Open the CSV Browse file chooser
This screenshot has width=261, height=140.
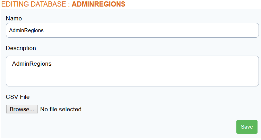[22, 109]
